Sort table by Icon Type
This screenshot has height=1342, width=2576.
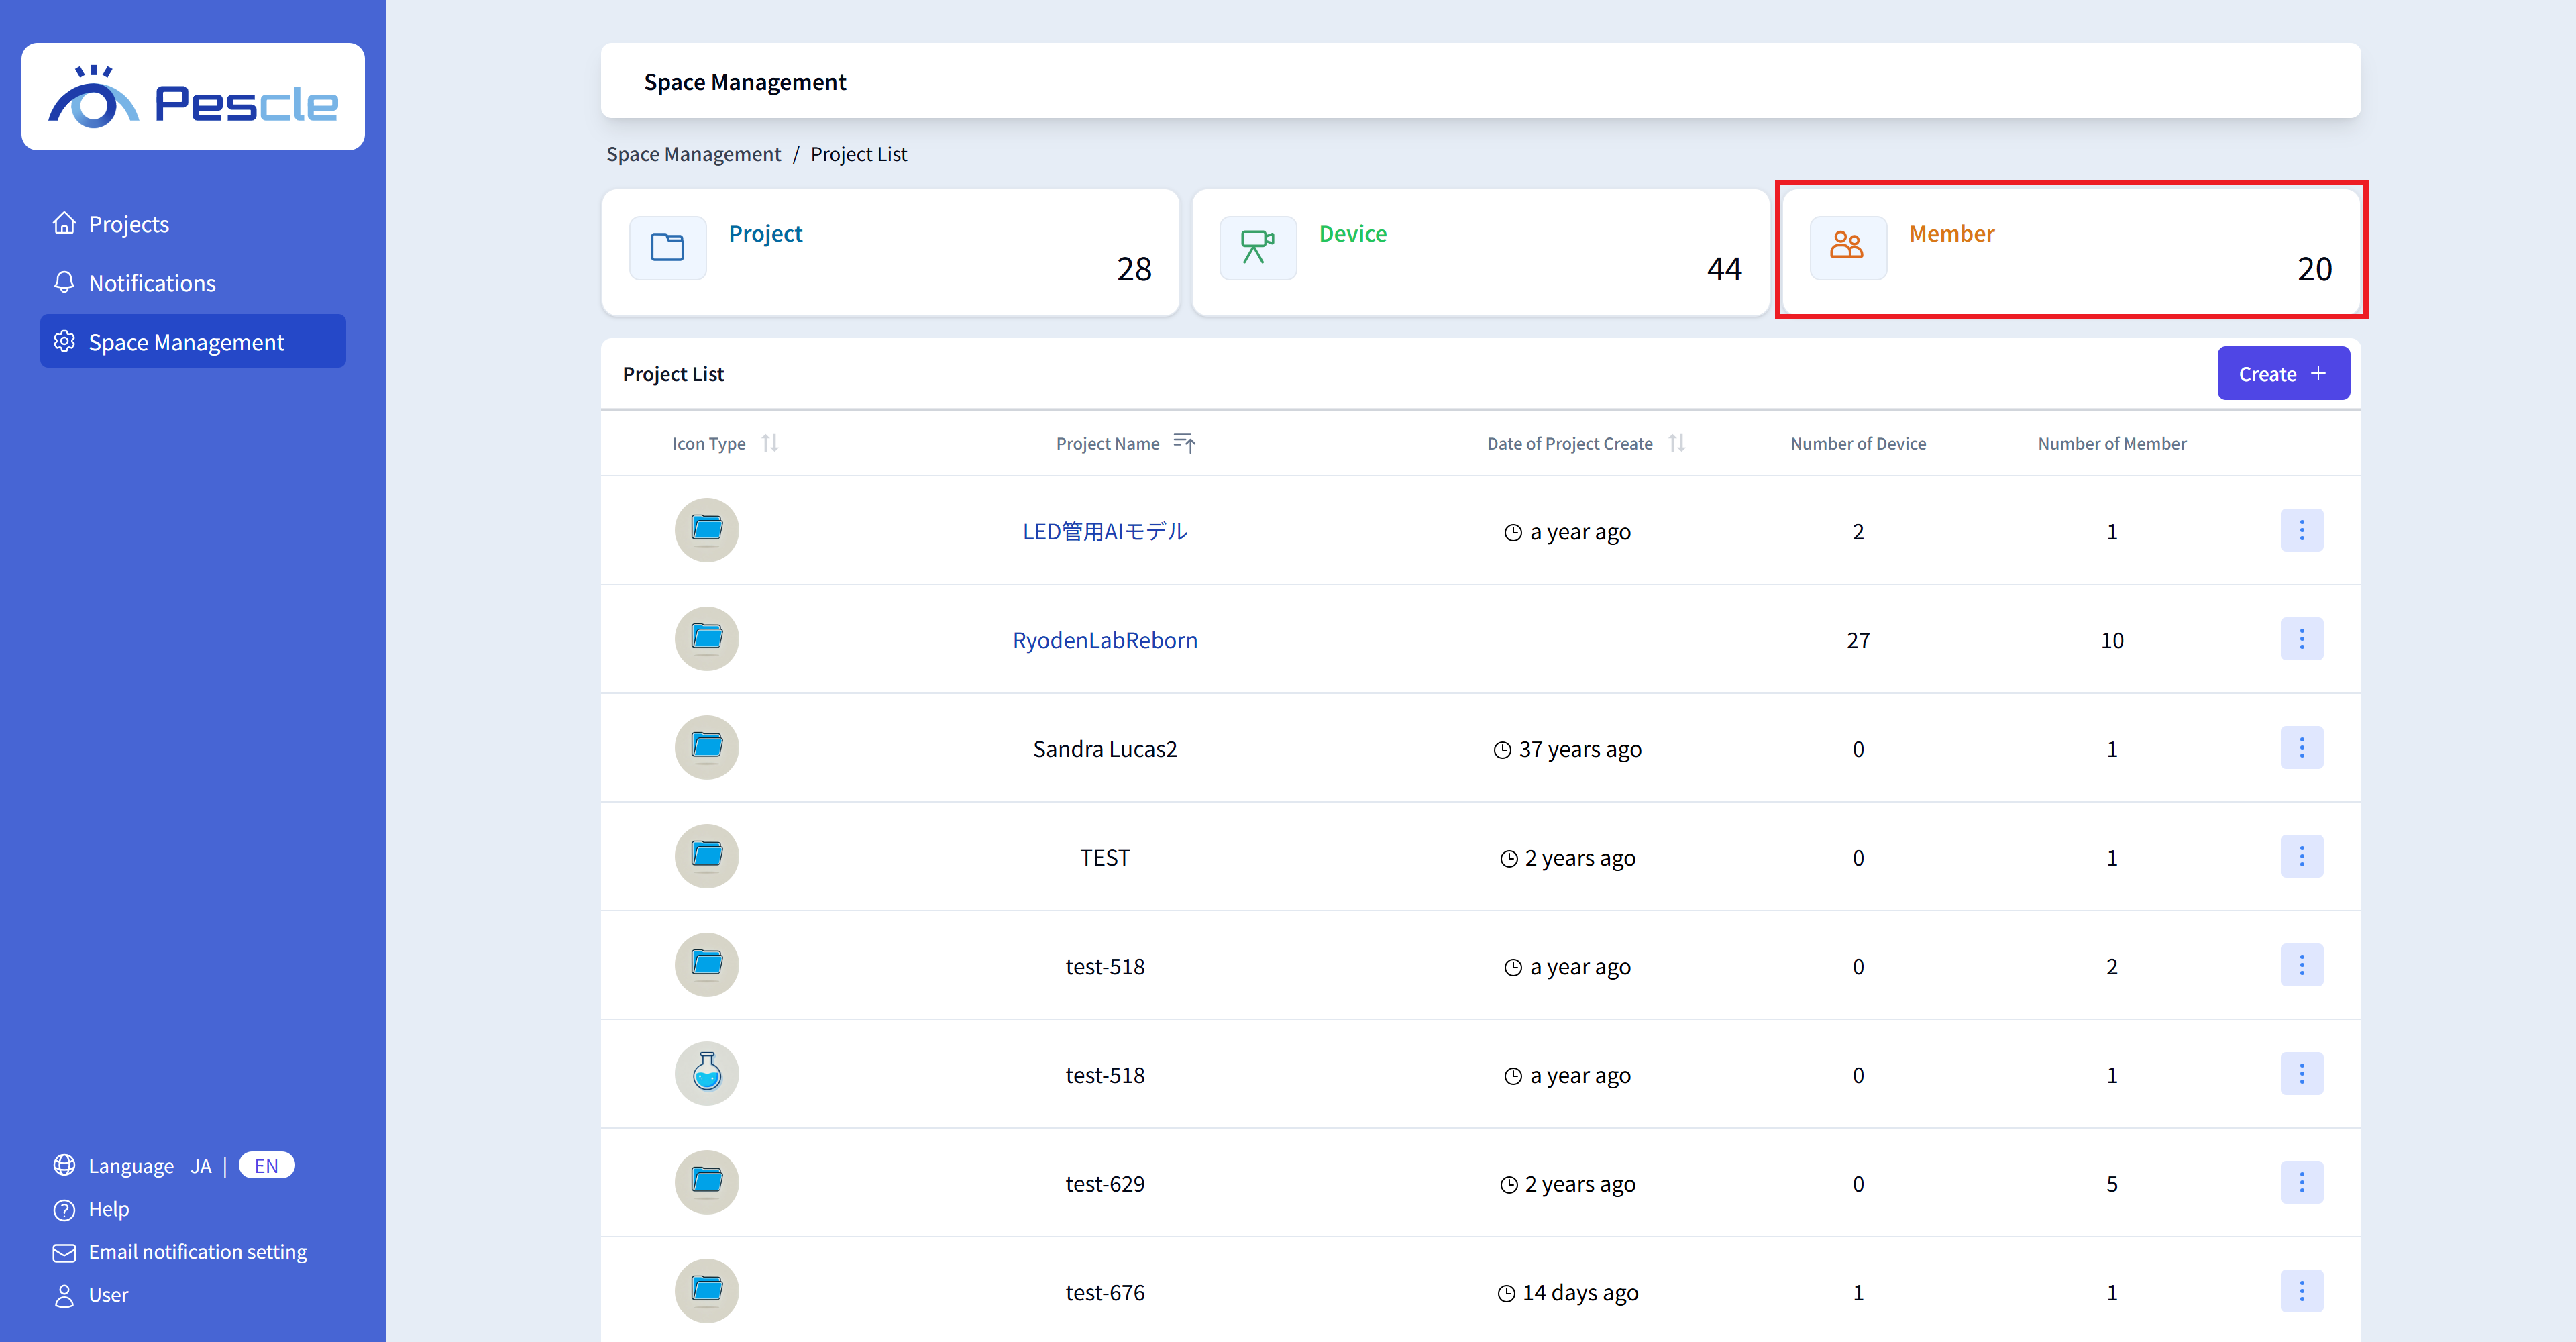click(x=769, y=443)
